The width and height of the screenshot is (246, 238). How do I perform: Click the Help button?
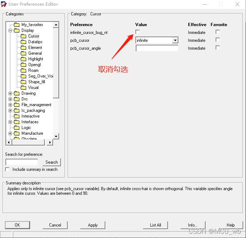(231, 225)
